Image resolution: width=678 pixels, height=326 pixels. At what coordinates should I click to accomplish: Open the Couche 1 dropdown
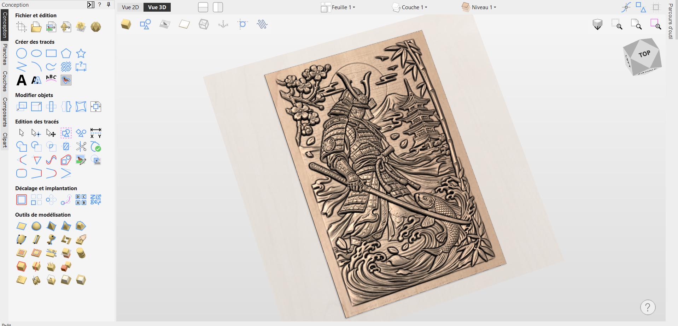pyautogui.click(x=410, y=7)
